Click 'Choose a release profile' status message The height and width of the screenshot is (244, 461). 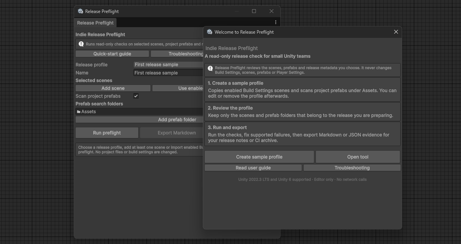coord(139,150)
